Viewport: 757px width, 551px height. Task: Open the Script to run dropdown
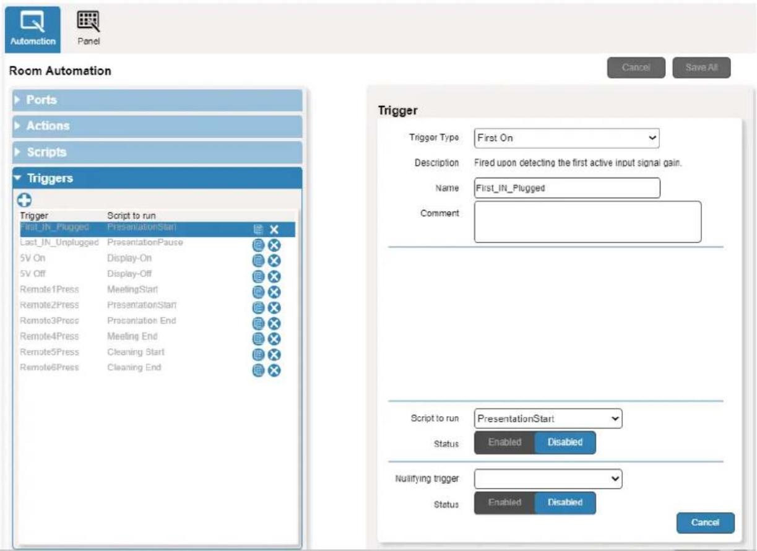[548, 419]
